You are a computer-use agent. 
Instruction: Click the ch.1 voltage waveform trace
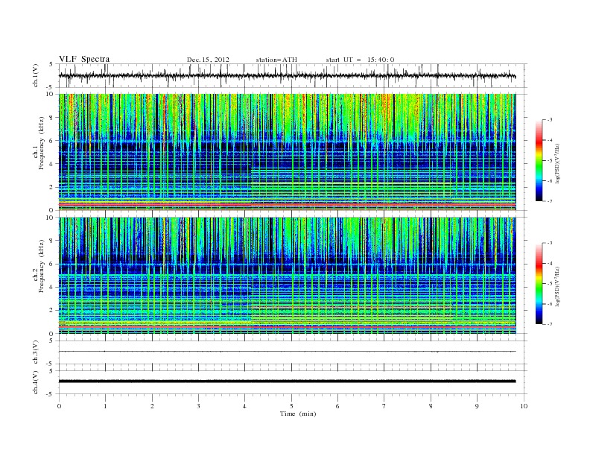tap(287, 75)
